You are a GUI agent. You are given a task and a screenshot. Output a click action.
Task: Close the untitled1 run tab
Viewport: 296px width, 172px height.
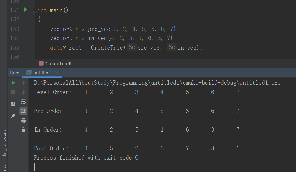coord(56,73)
